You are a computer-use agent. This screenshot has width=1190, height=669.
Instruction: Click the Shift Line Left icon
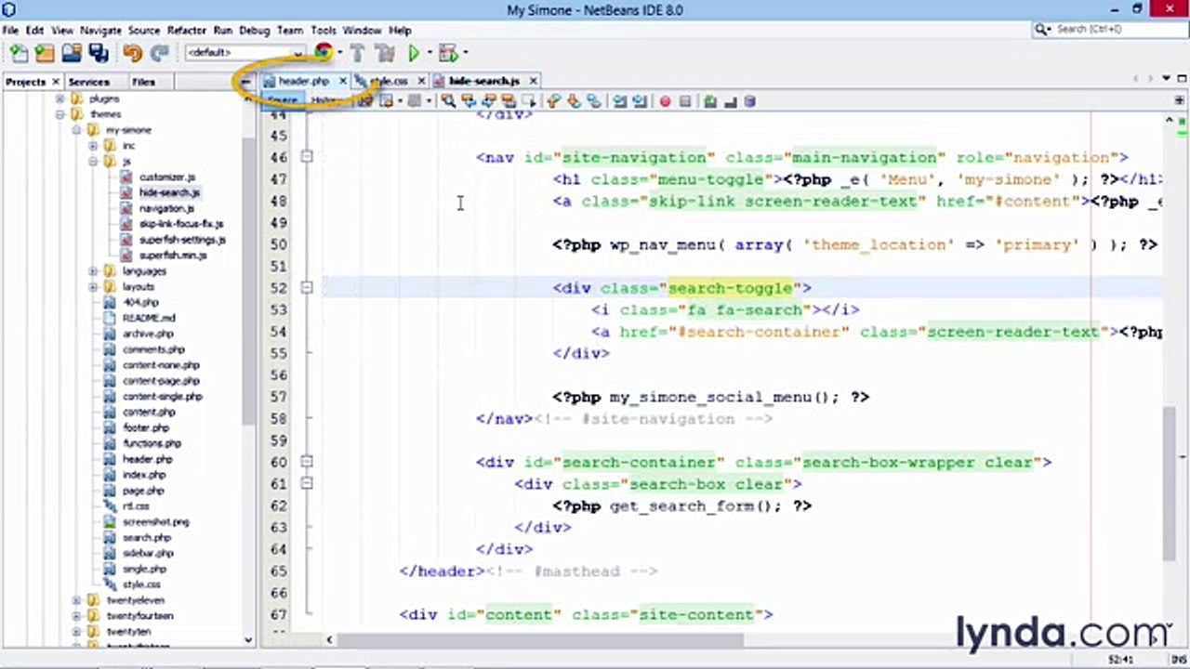point(619,101)
